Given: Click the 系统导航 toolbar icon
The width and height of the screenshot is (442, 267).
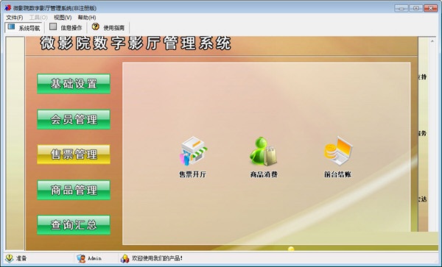Looking at the screenshot, I should tap(11, 27).
